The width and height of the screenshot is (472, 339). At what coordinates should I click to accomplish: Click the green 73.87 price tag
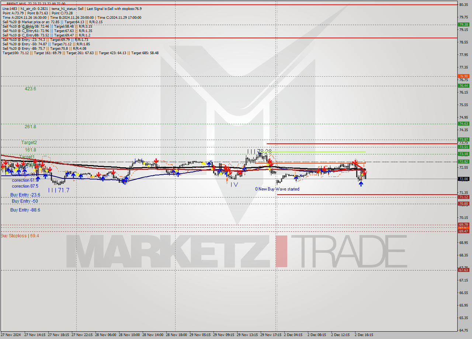click(x=464, y=140)
